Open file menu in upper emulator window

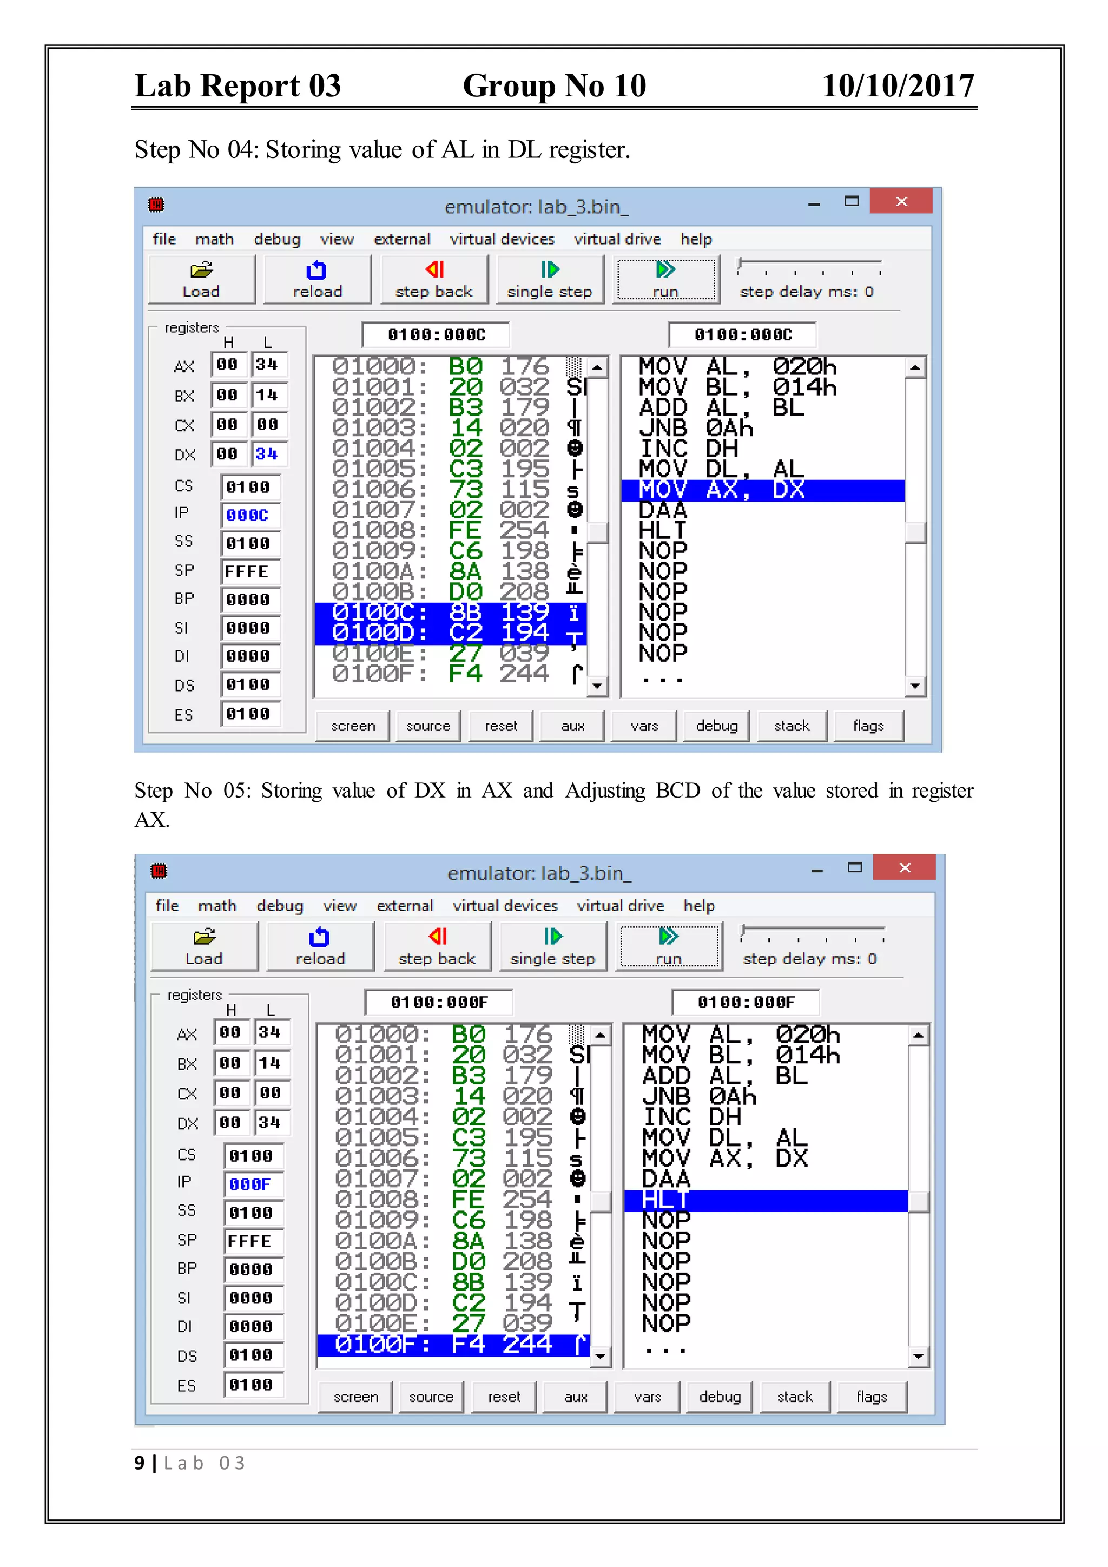point(164,239)
